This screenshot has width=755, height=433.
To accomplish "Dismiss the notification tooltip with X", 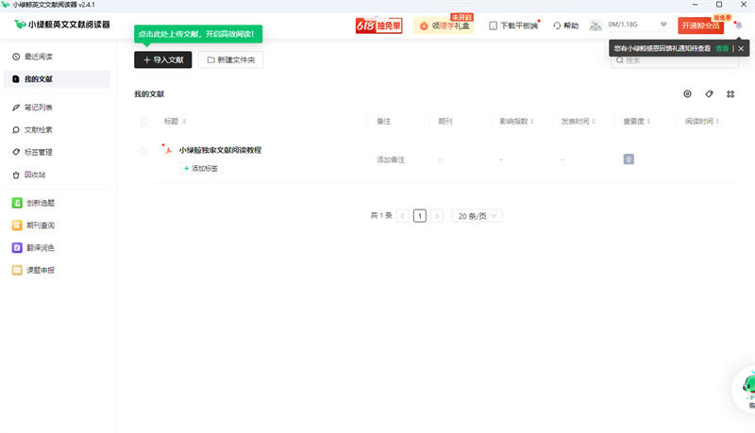I will point(741,48).
